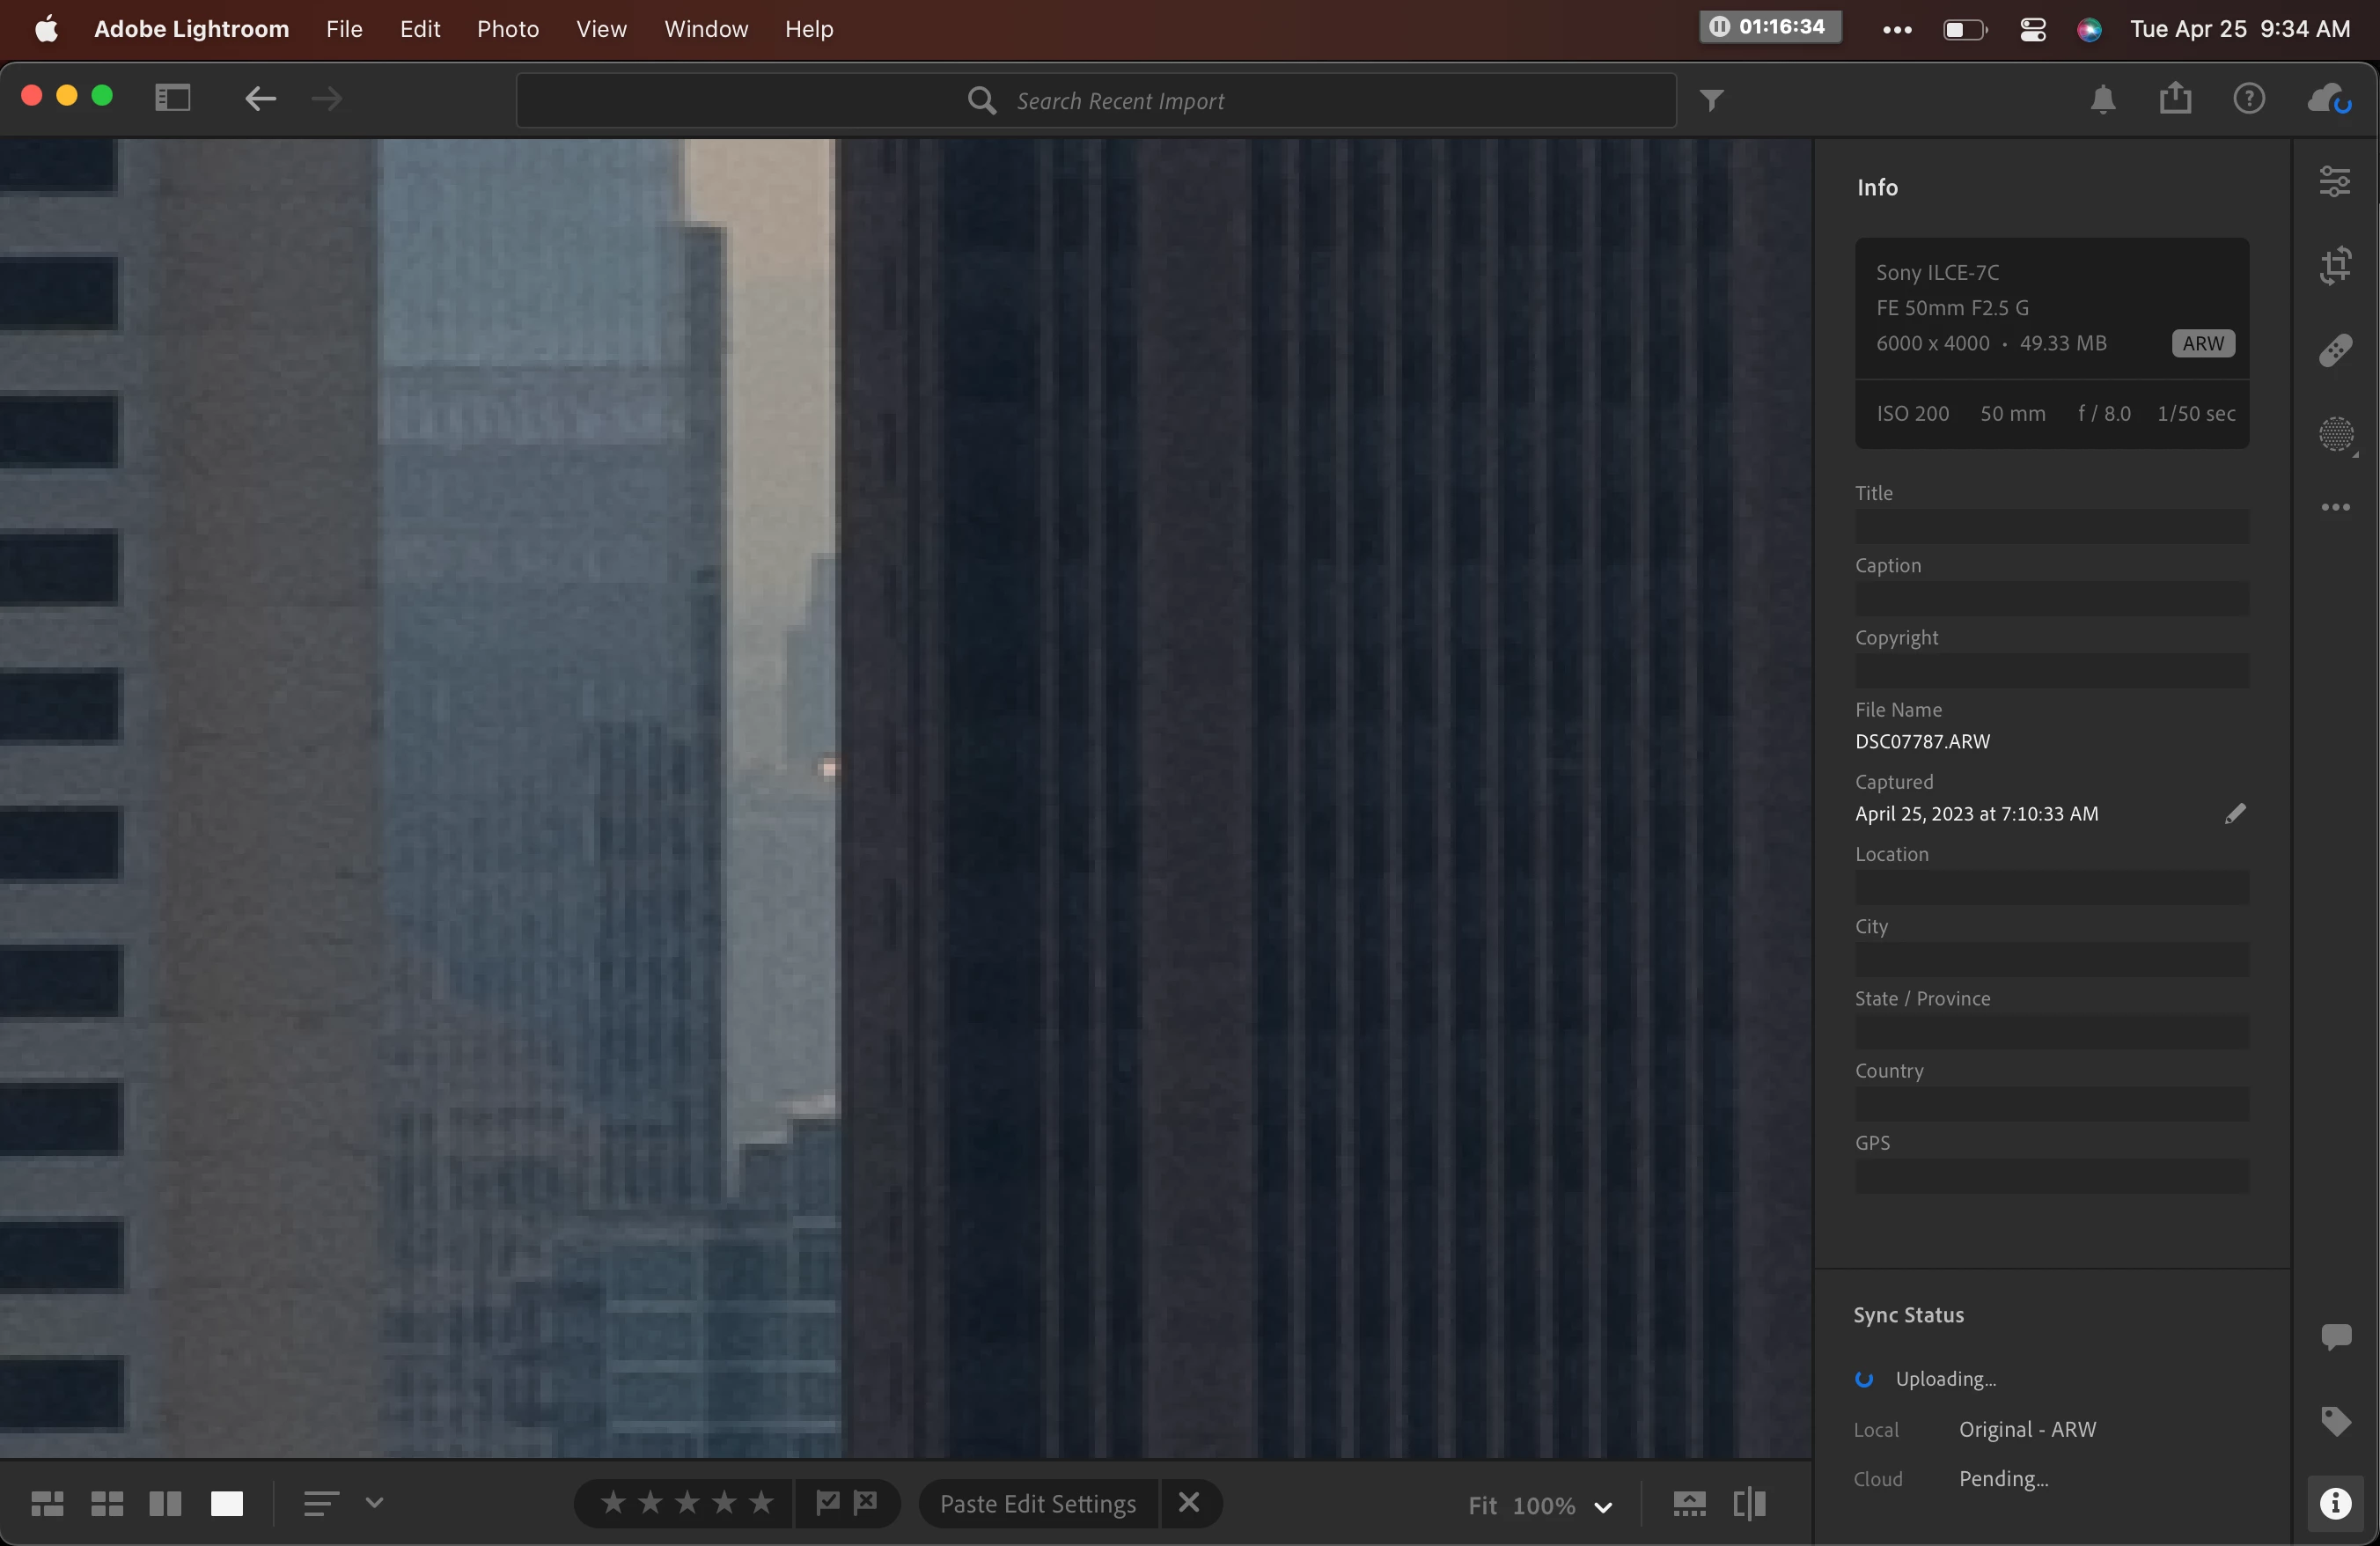Select the Crop and Rotate tool

(2335, 266)
